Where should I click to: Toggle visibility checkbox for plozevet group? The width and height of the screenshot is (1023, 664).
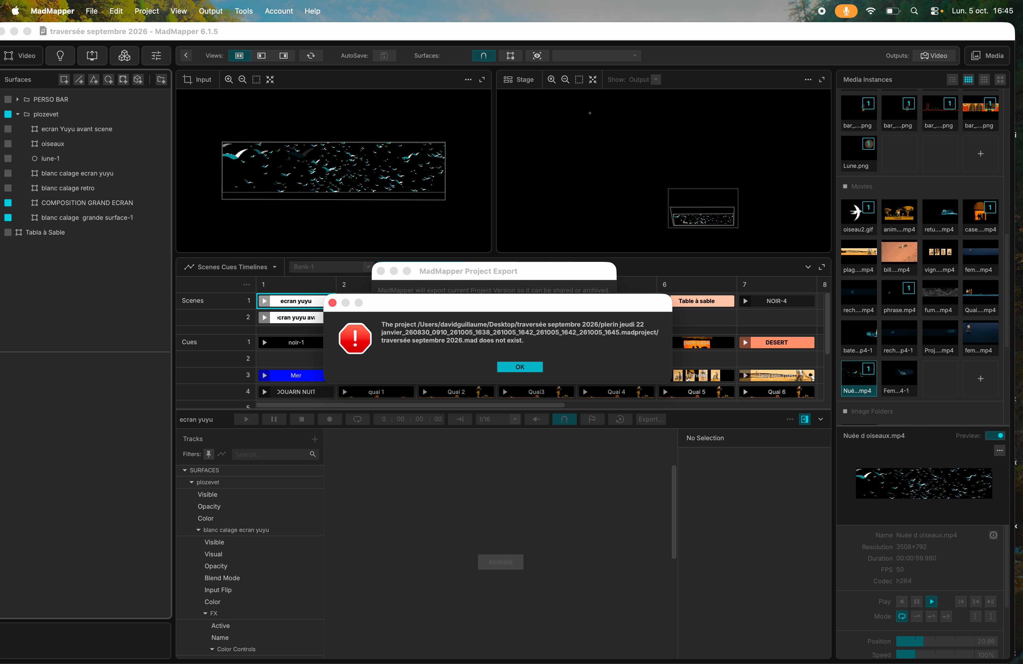pyautogui.click(x=8, y=114)
